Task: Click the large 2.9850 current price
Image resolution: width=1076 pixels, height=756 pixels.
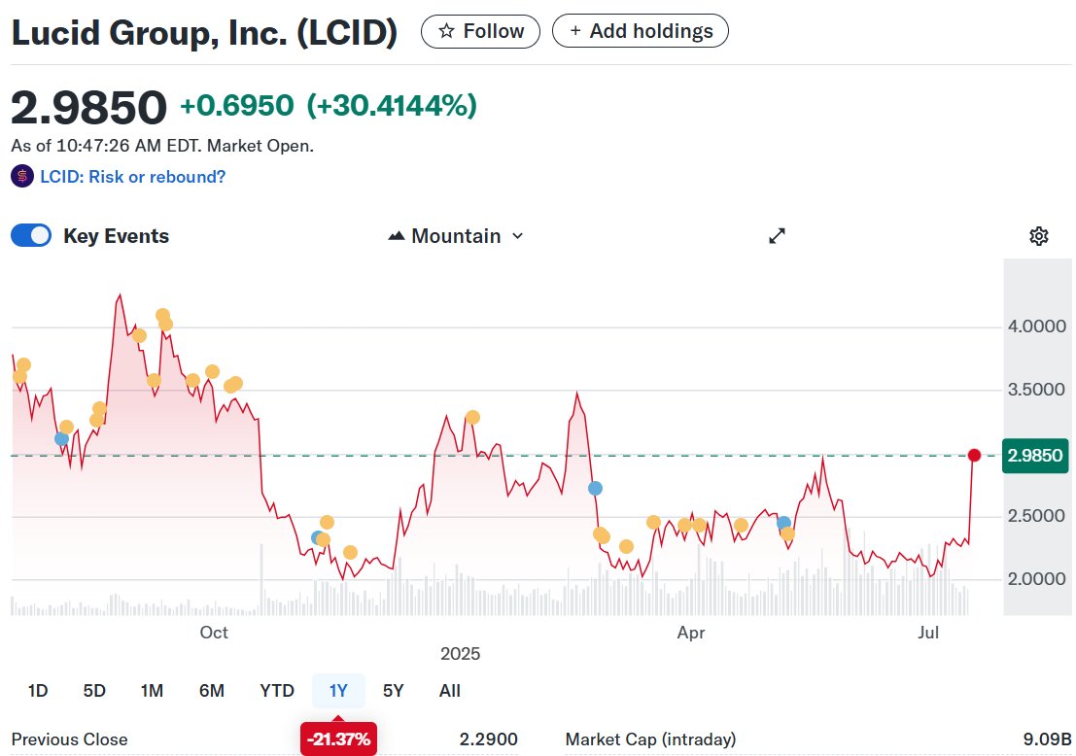Action: click(x=88, y=109)
